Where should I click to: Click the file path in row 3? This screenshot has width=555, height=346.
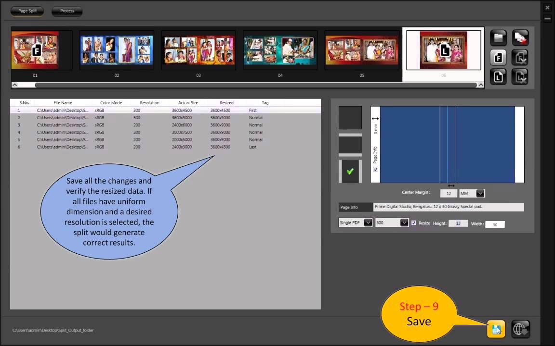tap(63, 125)
